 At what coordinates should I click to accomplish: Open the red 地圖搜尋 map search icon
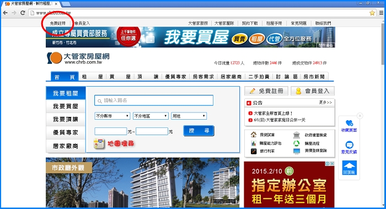(99, 143)
